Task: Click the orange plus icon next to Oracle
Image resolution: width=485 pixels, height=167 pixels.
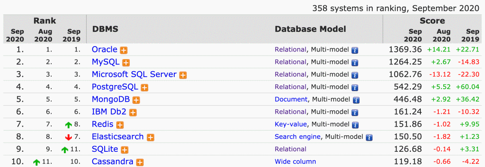Action: (124, 50)
